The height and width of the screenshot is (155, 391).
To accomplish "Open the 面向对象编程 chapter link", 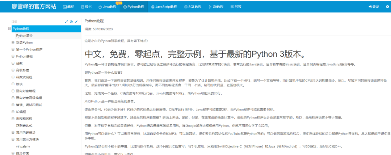I will (26, 91).
